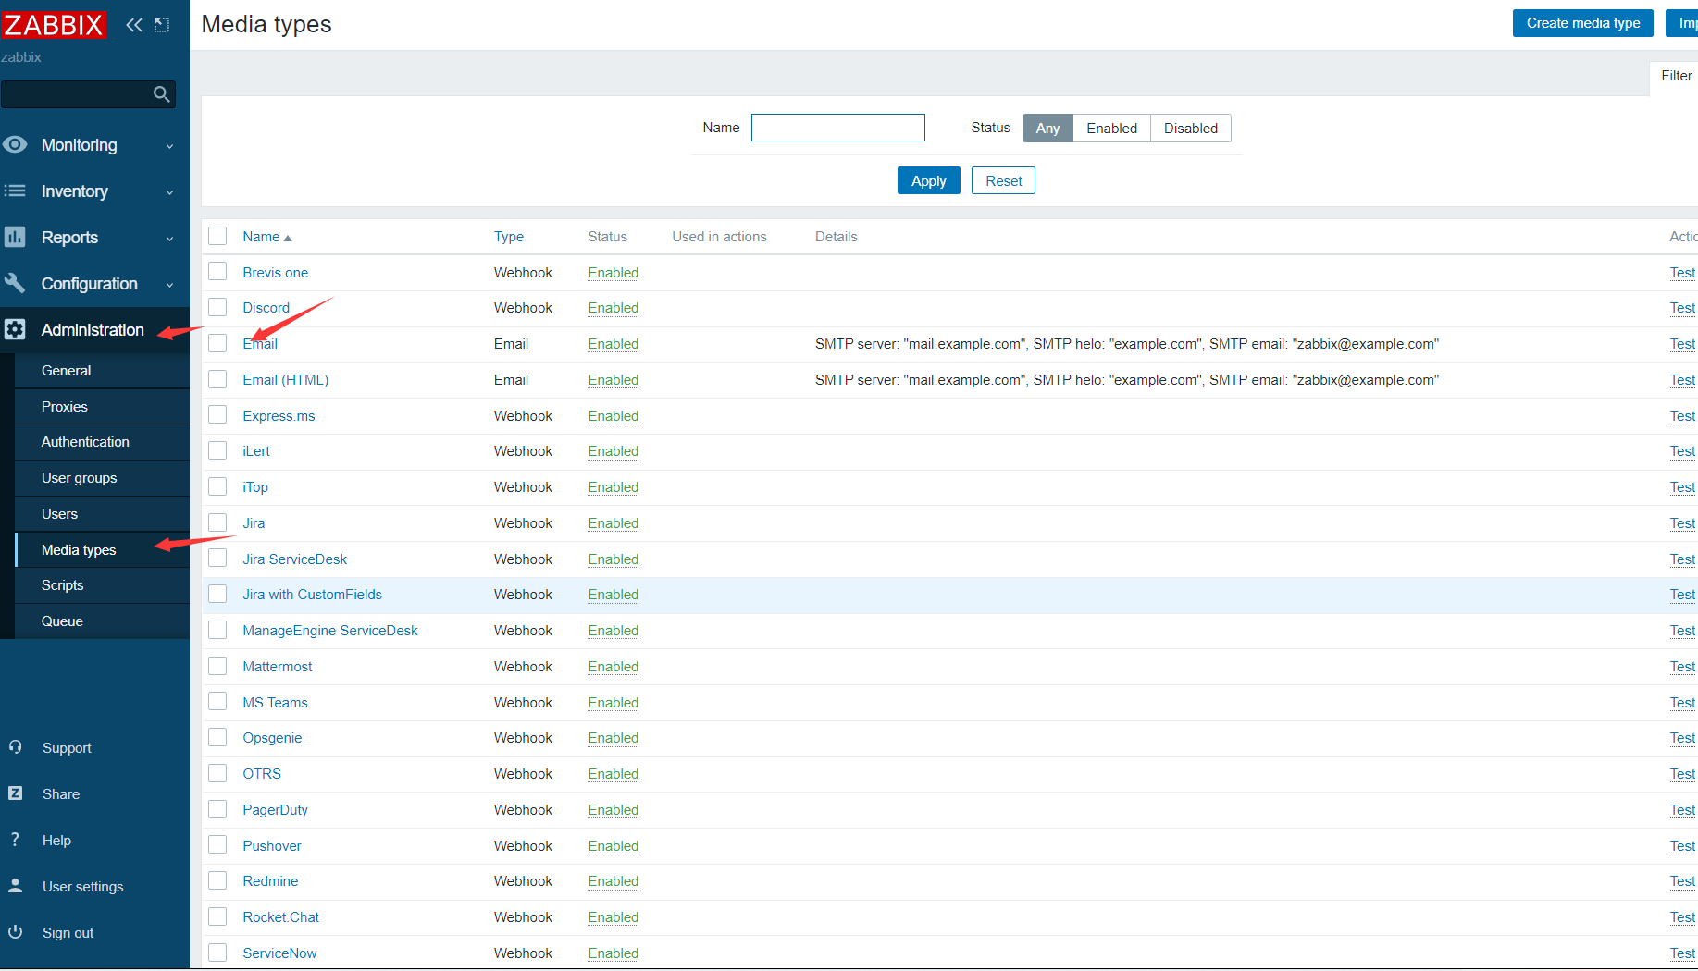Toggle Enabled status for iTop
This screenshot has width=1698, height=971.
point(613,486)
